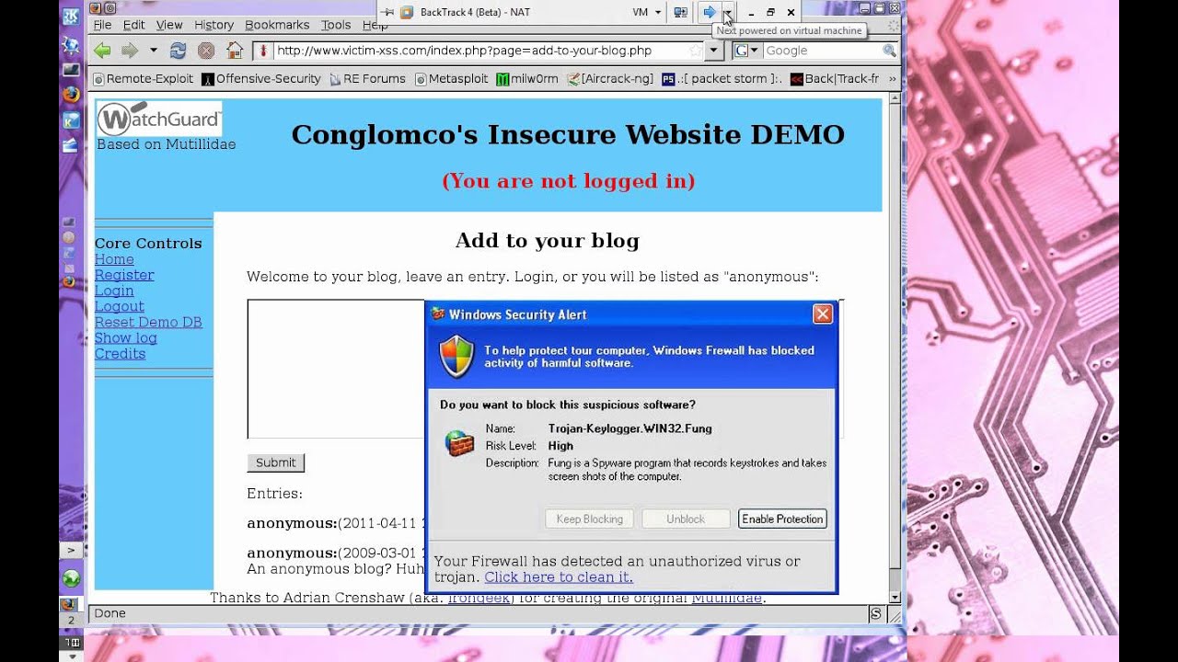Close the Windows Security Alert popup
This screenshot has width=1178, height=662.
tap(823, 314)
